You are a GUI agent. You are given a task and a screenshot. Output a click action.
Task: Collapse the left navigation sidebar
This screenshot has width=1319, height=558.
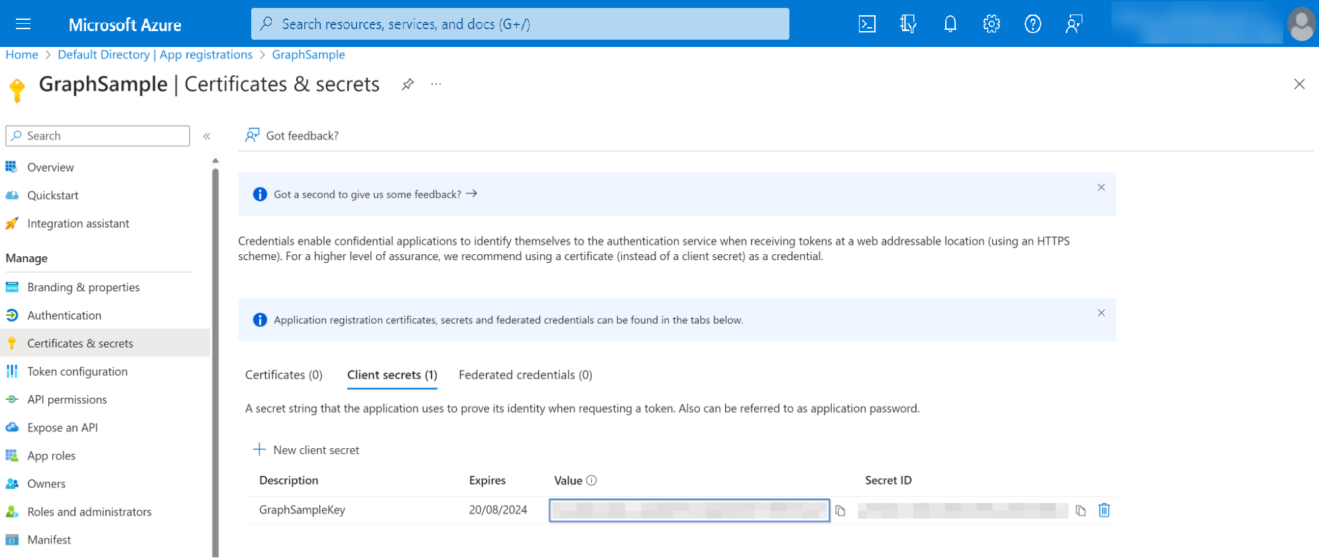(207, 136)
